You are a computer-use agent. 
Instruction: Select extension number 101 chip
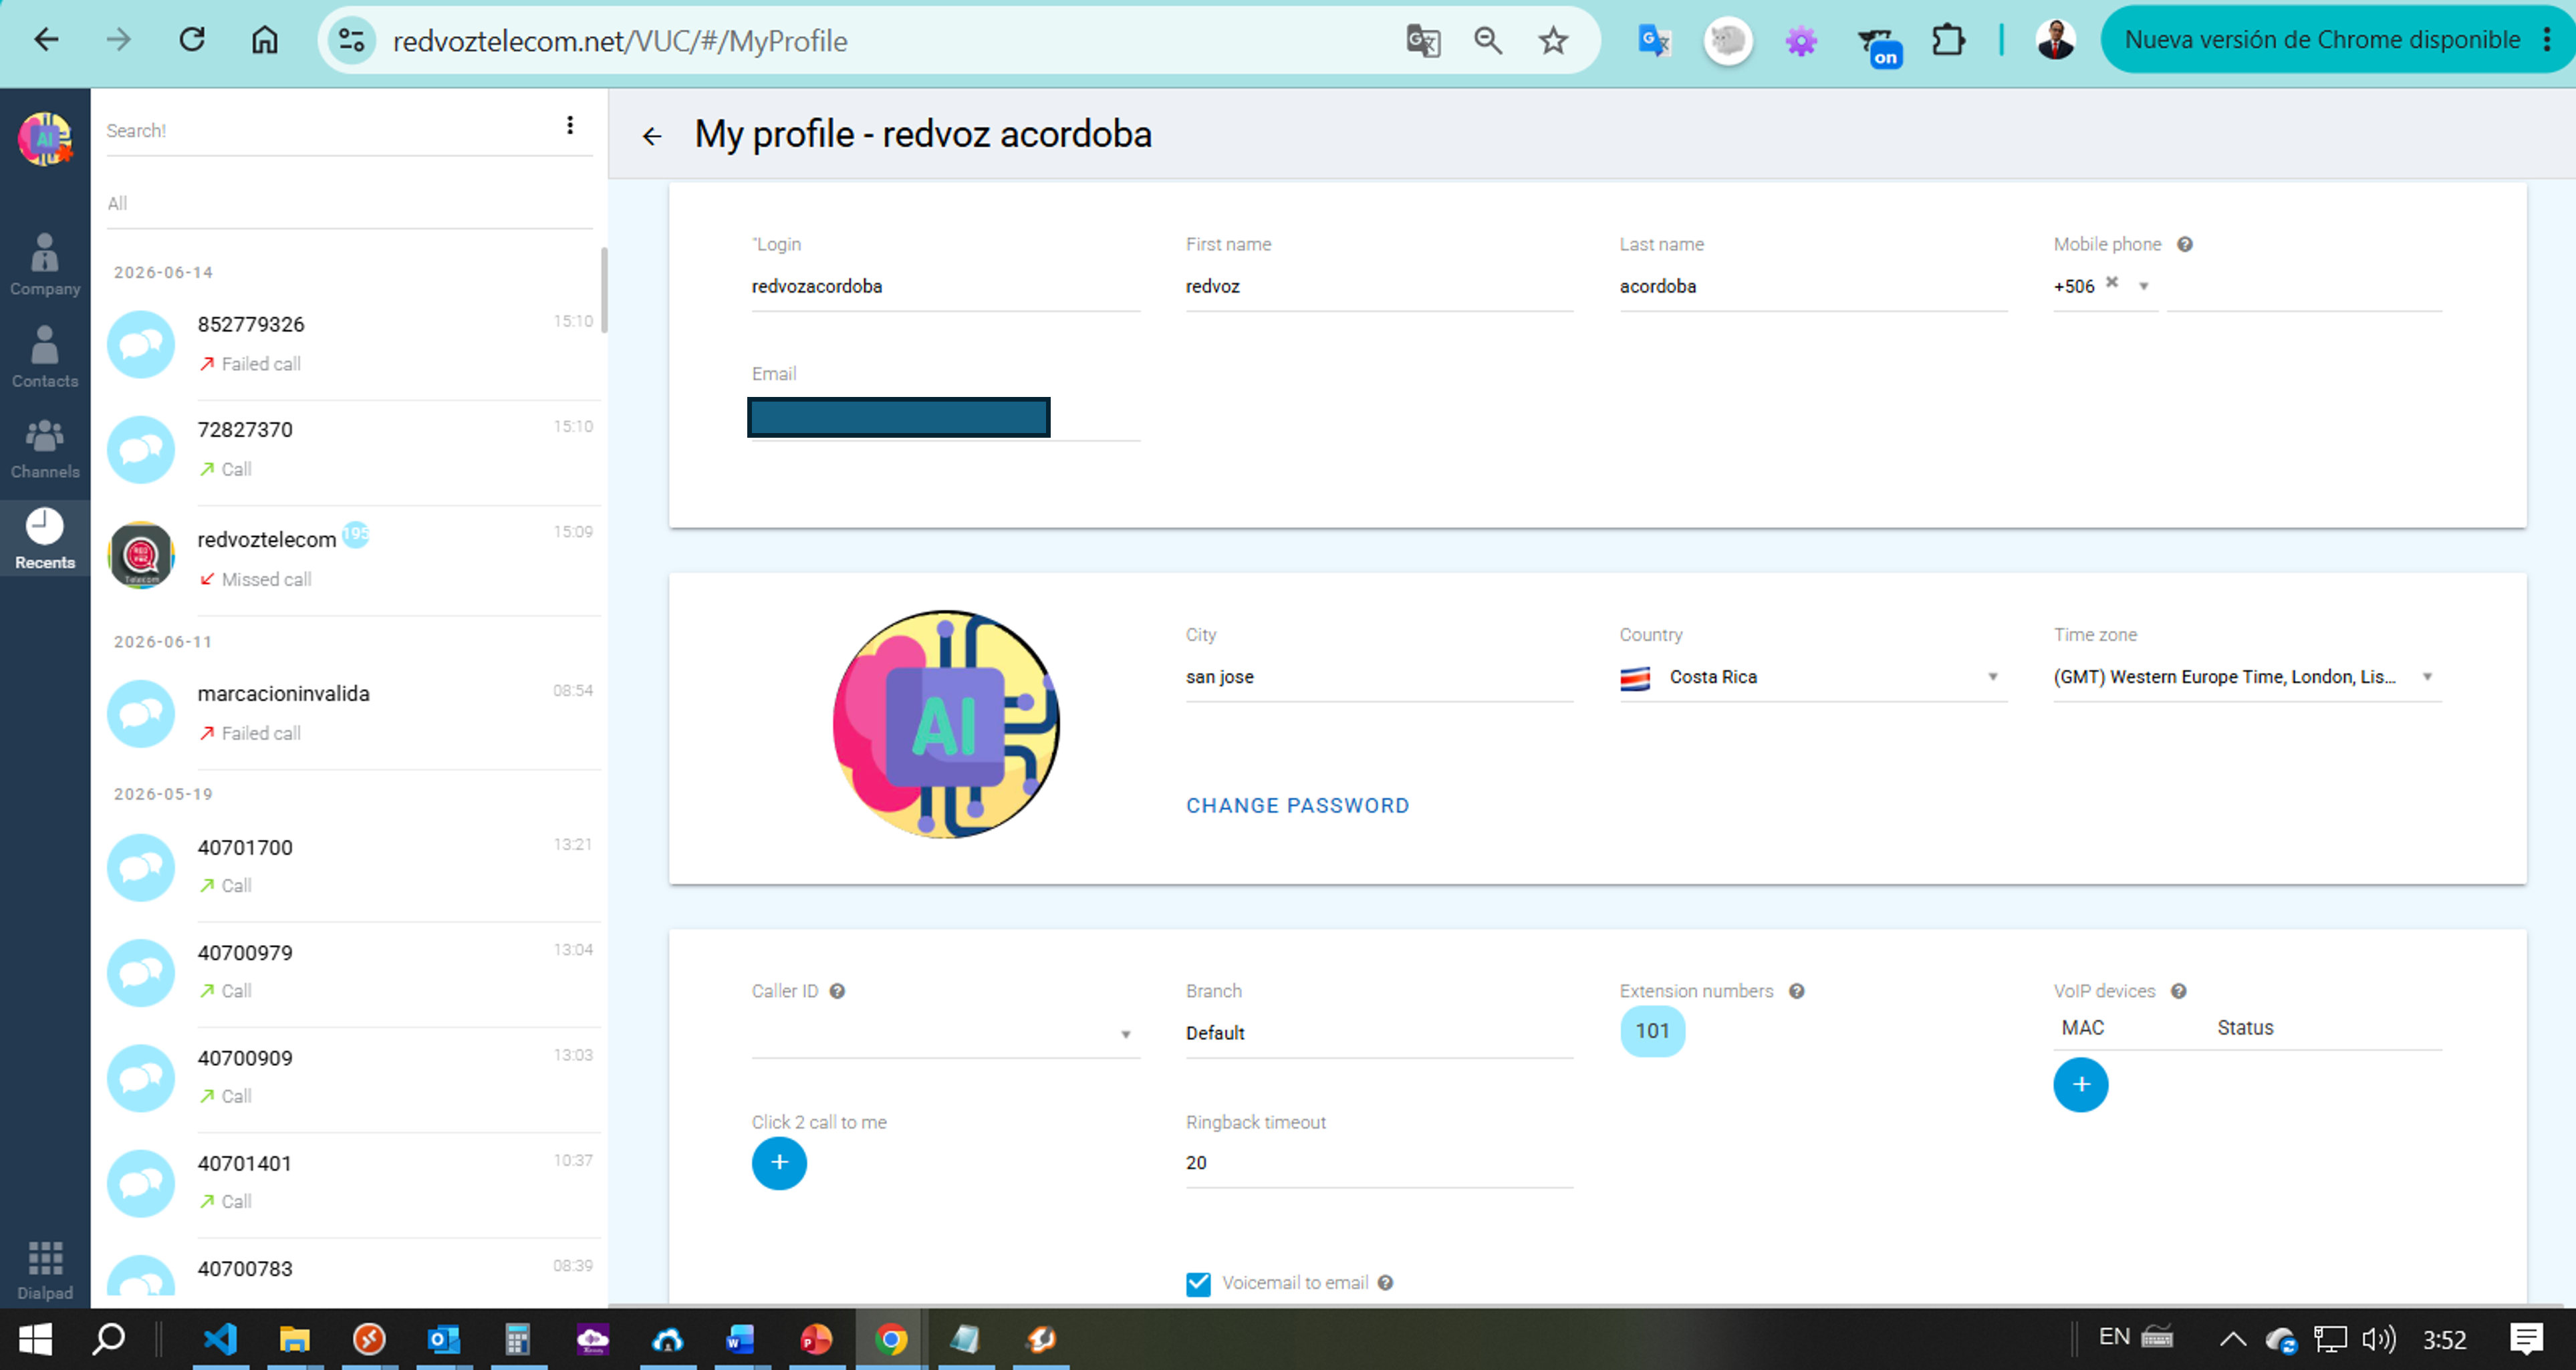pyautogui.click(x=1652, y=1031)
